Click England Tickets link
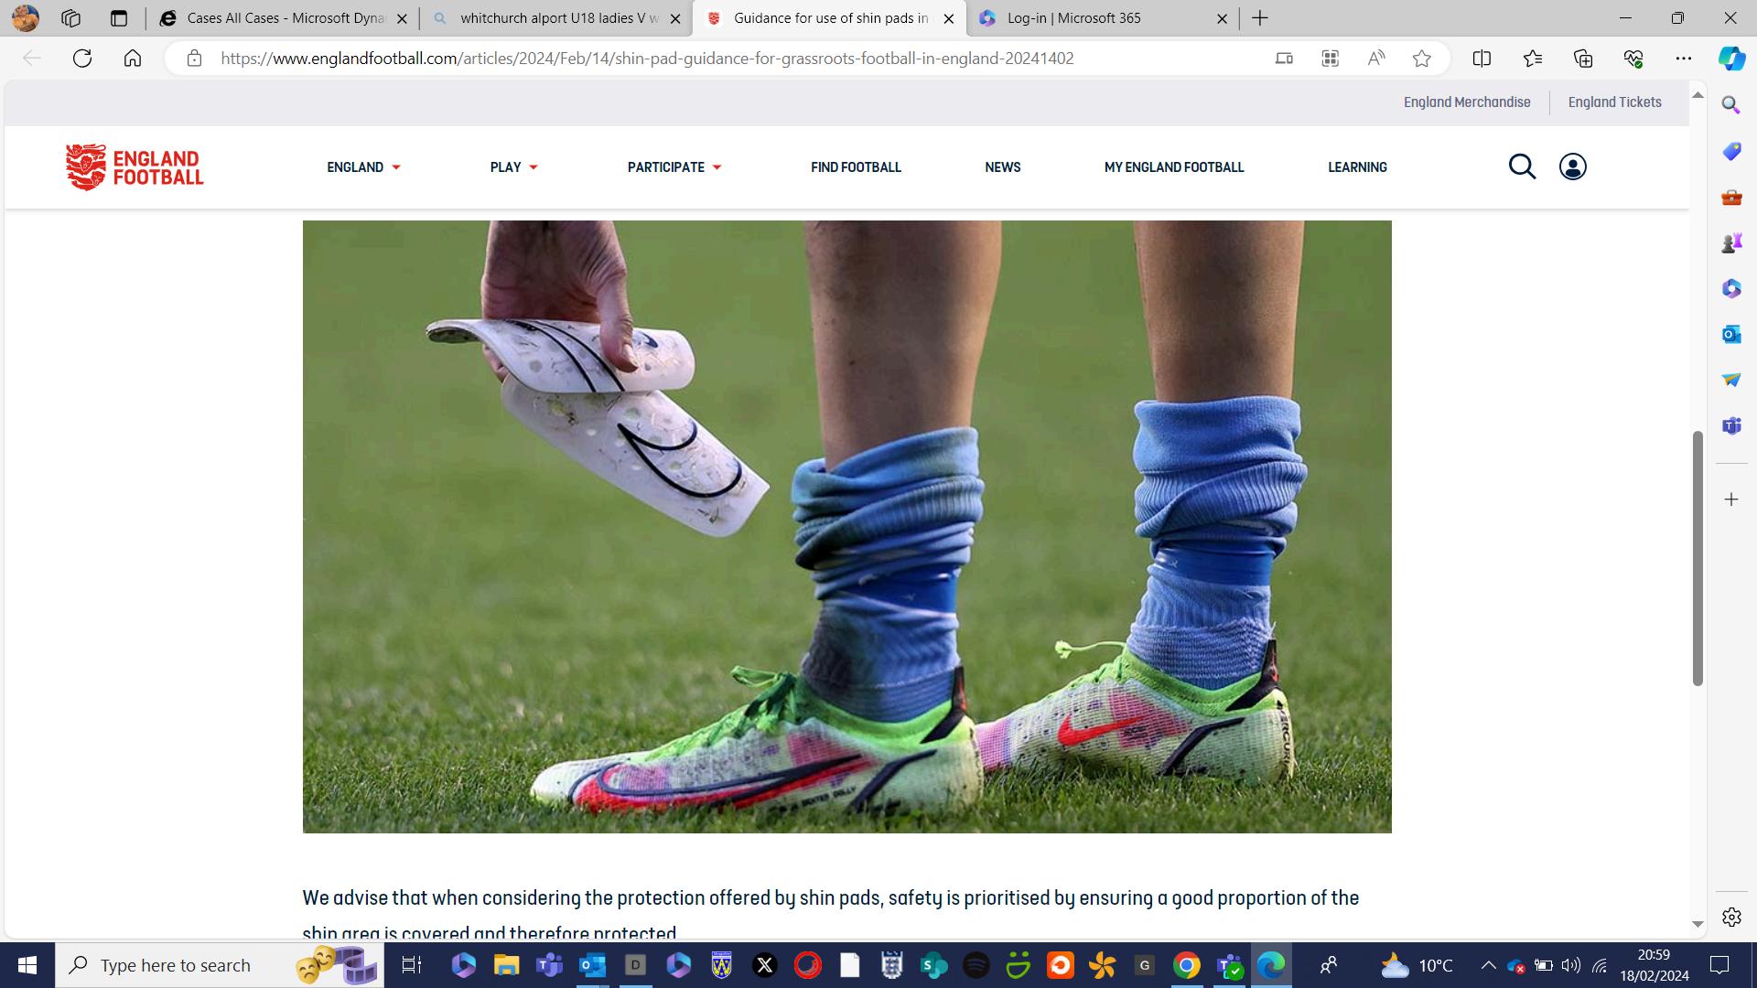Image resolution: width=1757 pixels, height=988 pixels. (x=1614, y=102)
